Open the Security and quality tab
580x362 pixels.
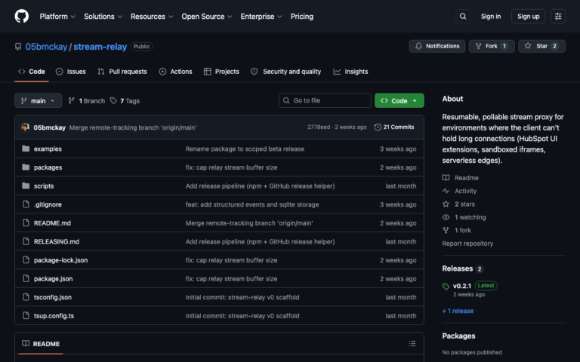click(x=285, y=72)
